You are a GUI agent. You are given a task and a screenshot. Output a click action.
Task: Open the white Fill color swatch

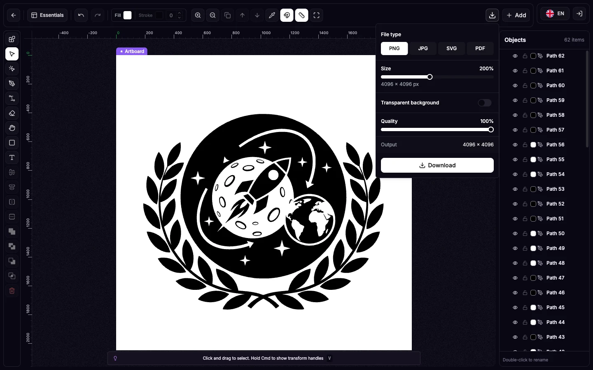(128, 15)
